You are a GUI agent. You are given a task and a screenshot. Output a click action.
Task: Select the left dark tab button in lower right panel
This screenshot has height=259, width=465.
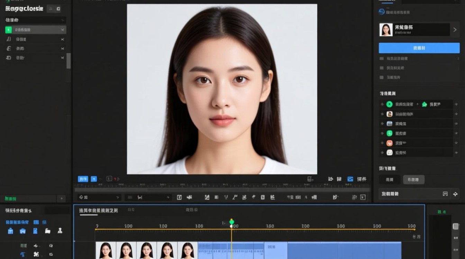390,180
